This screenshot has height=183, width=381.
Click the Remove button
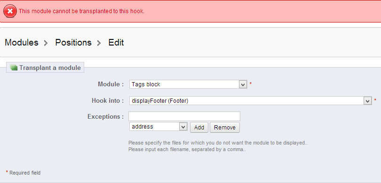tap(225, 128)
